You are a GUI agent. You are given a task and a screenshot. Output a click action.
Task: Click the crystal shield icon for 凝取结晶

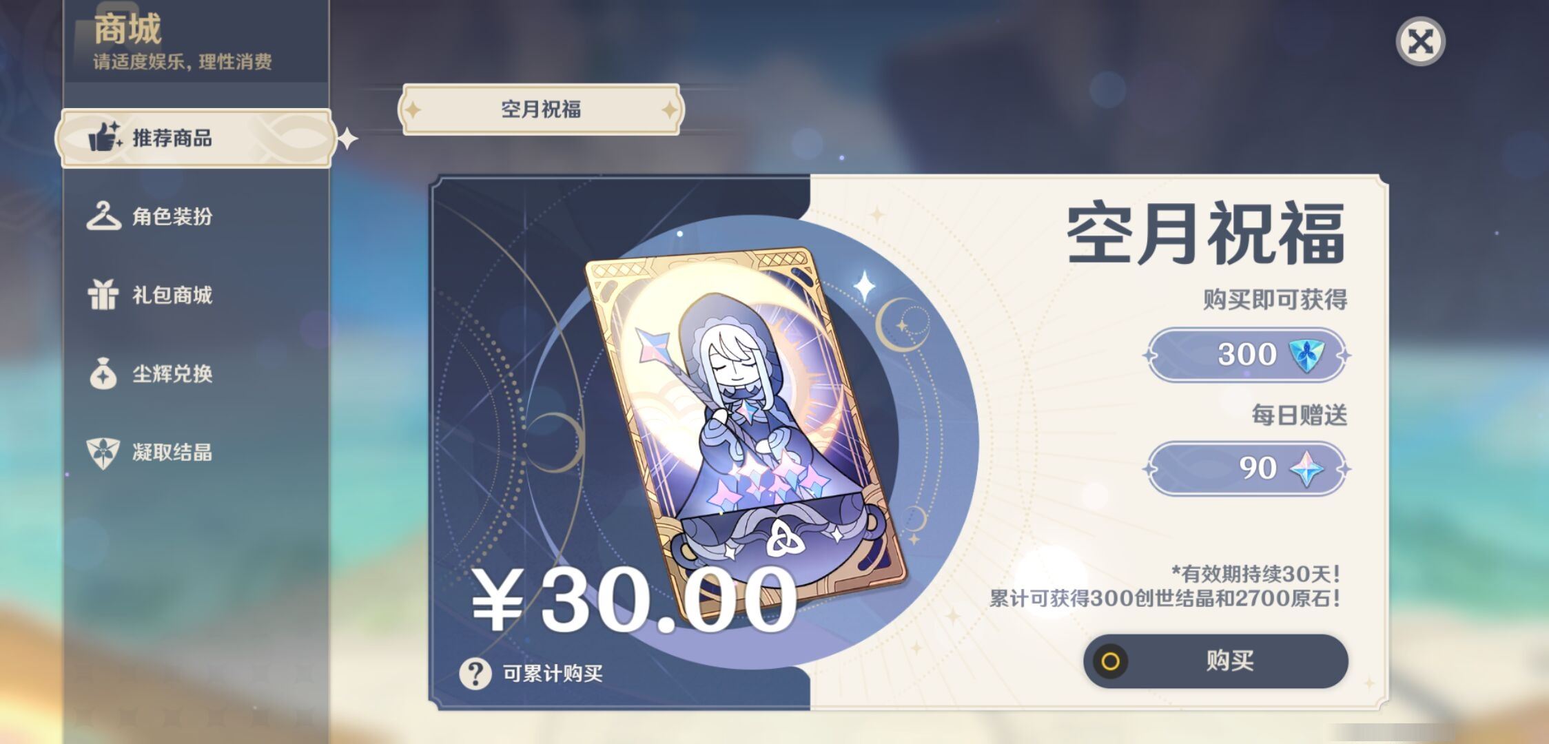click(x=103, y=453)
